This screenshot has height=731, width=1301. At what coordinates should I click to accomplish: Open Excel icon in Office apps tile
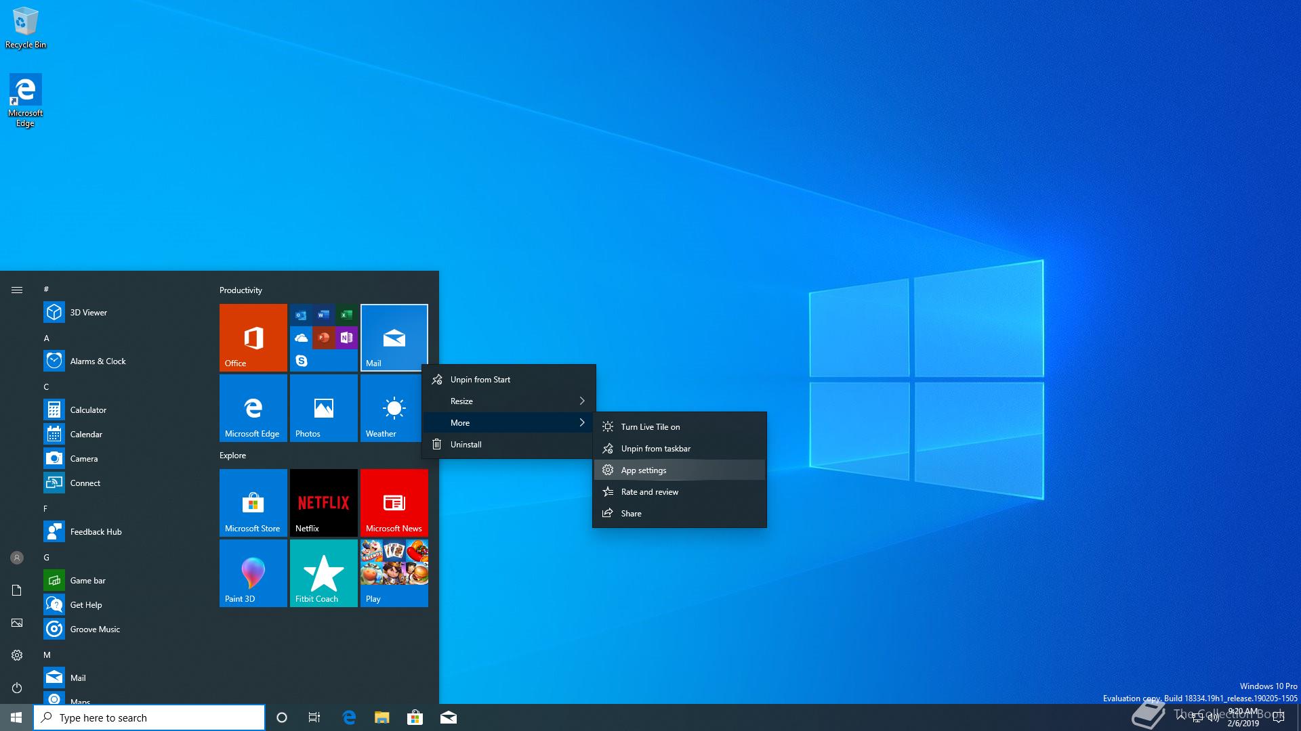click(346, 315)
